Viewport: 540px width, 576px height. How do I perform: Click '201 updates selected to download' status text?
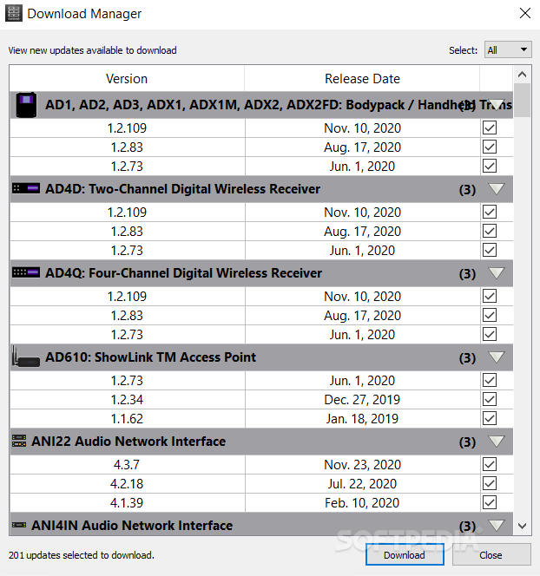click(x=82, y=554)
